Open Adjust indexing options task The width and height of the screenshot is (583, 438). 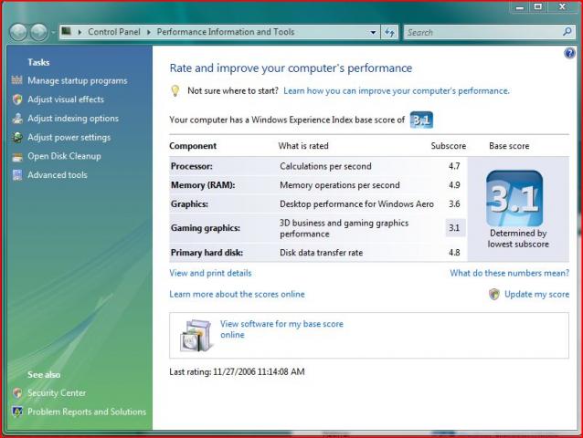point(73,119)
